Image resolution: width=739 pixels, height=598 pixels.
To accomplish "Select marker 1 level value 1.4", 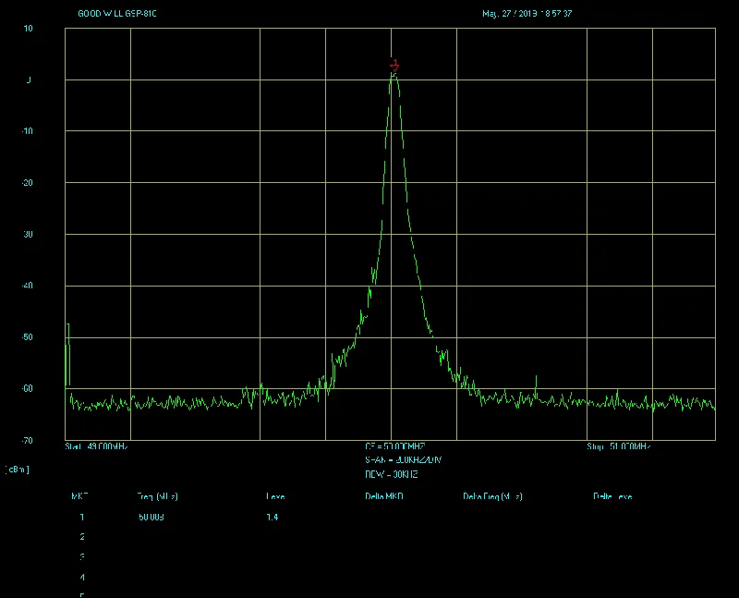I will (x=273, y=517).
